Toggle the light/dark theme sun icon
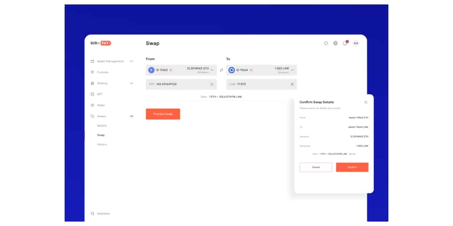Image resolution: width=453 pixels, height=226 pixels. click(326, 43)
